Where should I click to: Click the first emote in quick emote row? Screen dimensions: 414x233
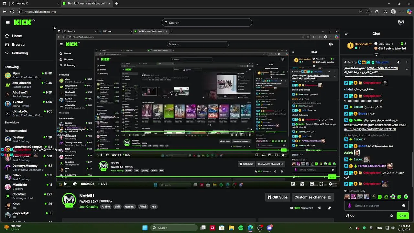point(347,197)
